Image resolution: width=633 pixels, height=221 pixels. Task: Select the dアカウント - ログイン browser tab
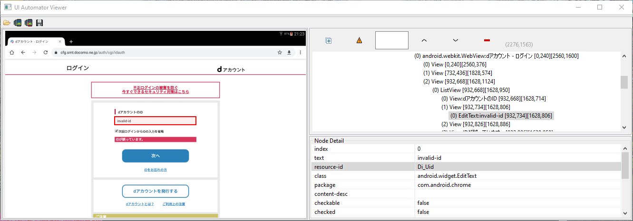pos(35,42)
